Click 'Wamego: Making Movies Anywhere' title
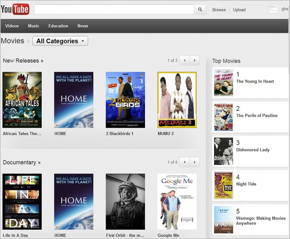Image resolution: width=290 pixels, height=239 pixels. tap(261, 221)
